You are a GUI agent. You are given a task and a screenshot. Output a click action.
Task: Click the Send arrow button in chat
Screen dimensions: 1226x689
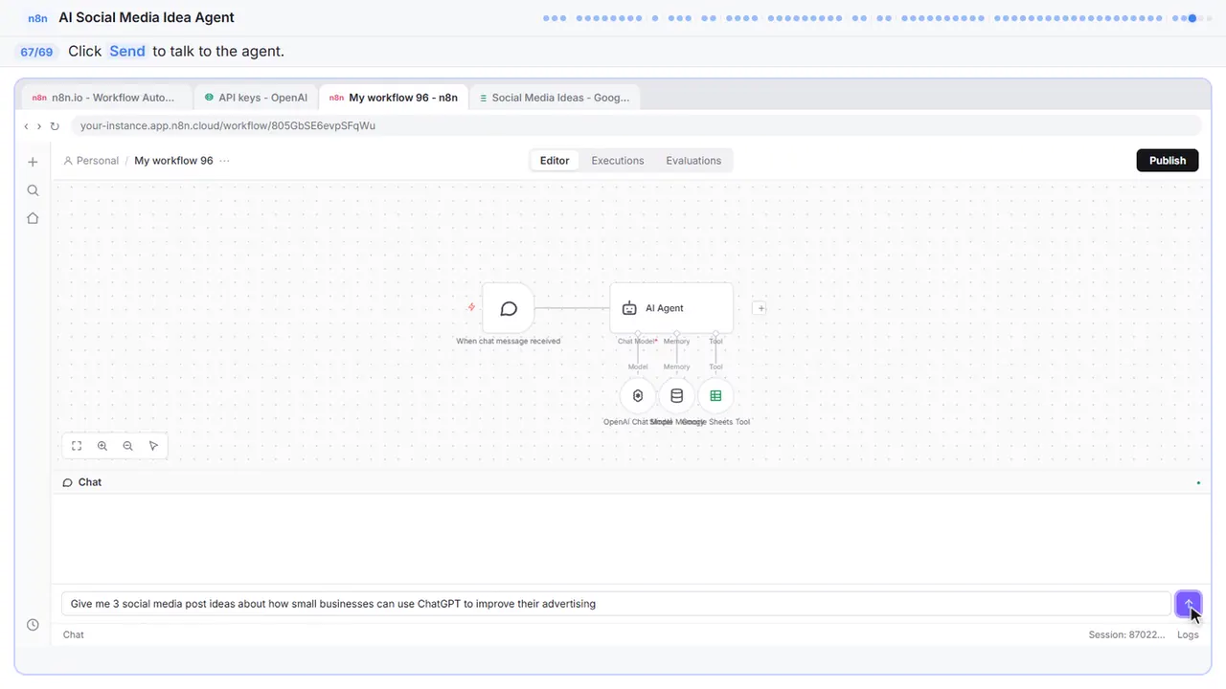click(1188, 604)
